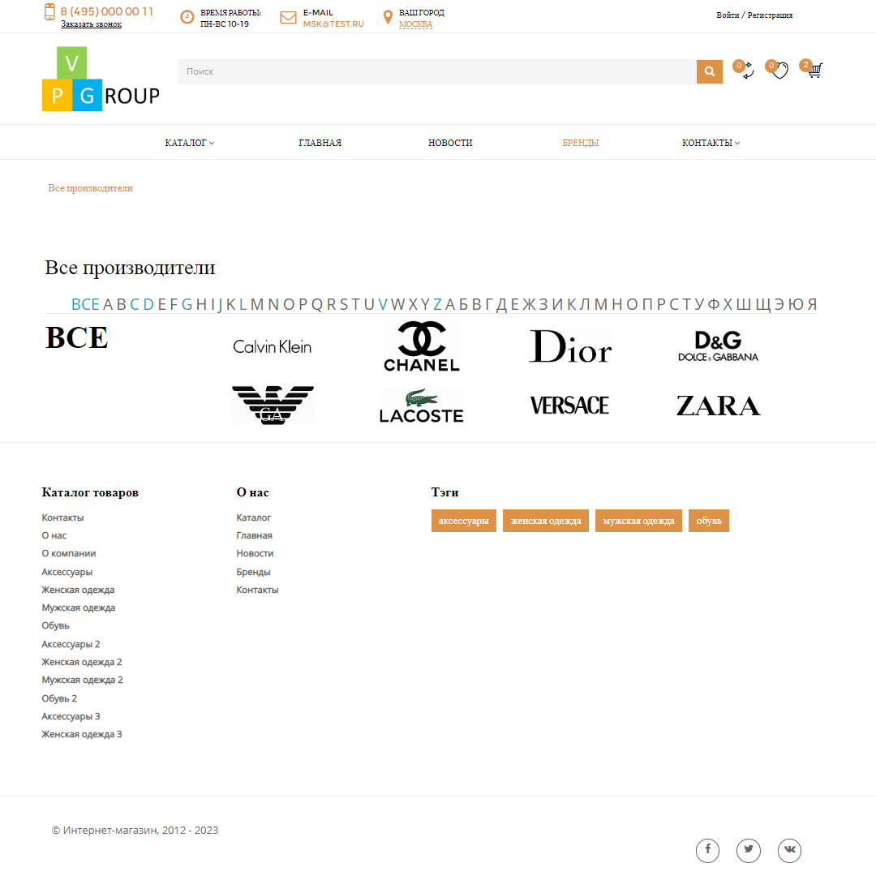
Task: Filter manufacturers by letter C
Action: point(135,304)
